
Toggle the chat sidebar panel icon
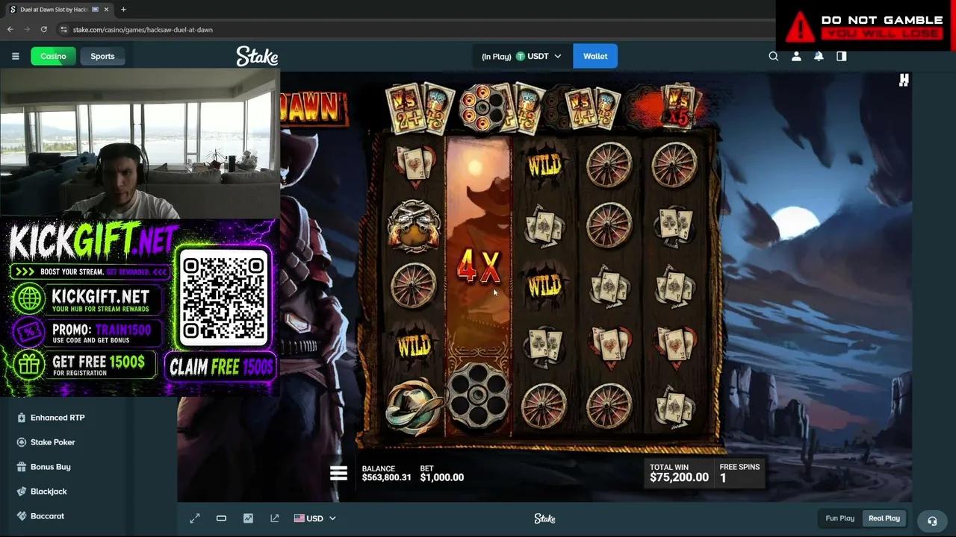click(842, 56)
